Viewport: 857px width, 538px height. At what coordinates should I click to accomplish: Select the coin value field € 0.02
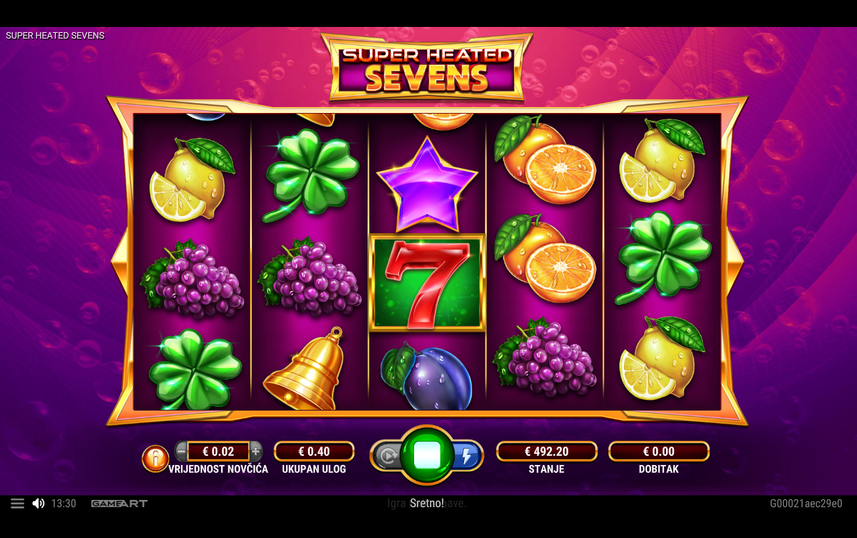pyautogui.click(x=219, y=451)
